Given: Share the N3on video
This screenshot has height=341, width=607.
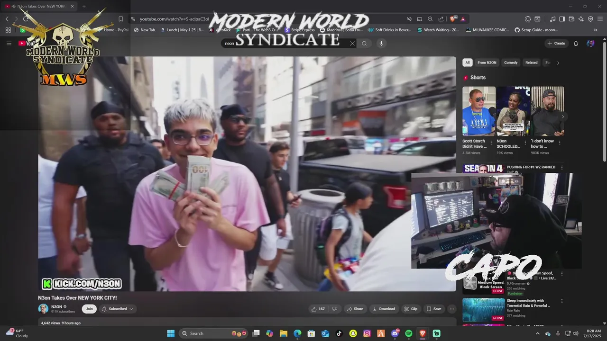Looking at the screenshot, I should [355, 309].
